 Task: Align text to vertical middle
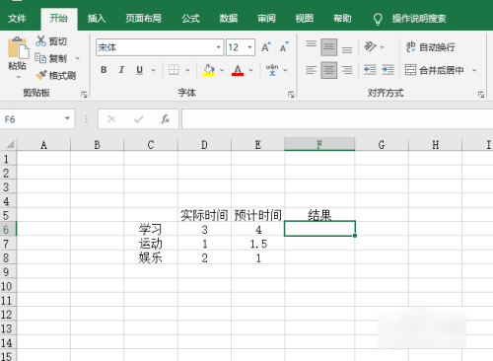point(328,47)
